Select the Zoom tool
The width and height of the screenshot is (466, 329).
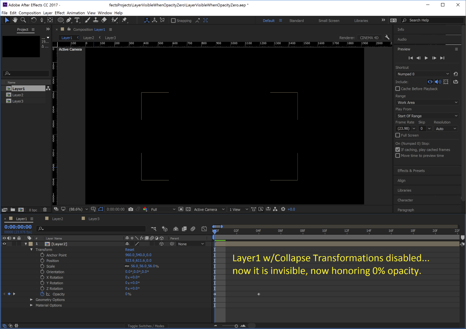coord(23,20)
